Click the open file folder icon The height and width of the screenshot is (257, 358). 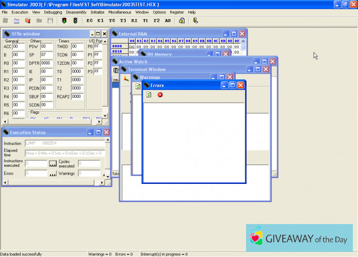[17, 21]
